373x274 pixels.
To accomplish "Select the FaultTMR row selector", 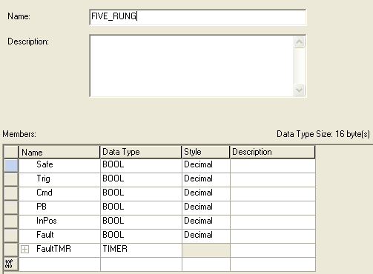I will [x=11, y=250].
